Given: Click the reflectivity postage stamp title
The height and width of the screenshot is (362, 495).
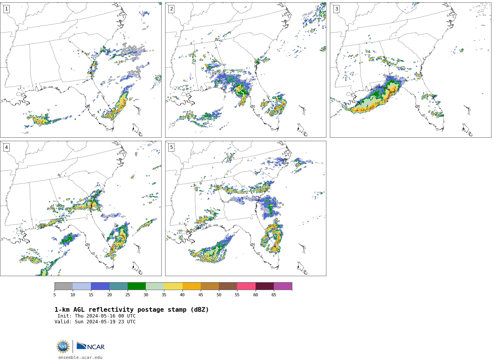Looking at the screenshot, I should pyautogui.click(x=132, y=310).
